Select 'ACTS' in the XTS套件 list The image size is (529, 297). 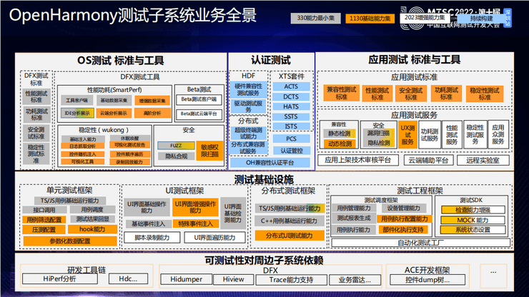(291, 86)
